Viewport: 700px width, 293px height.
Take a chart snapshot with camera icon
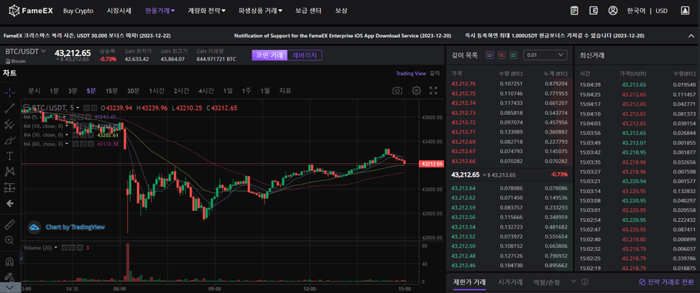coord(397,91)
